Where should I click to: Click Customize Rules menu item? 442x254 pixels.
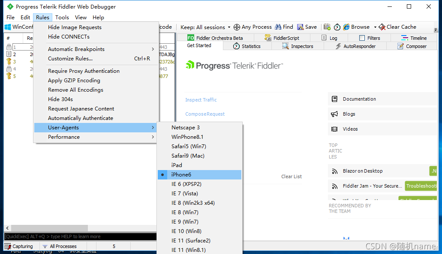click(x=95, y=59)
